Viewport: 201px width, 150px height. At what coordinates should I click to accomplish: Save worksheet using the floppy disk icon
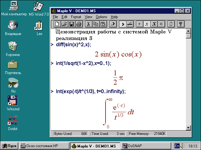[71, 24]
